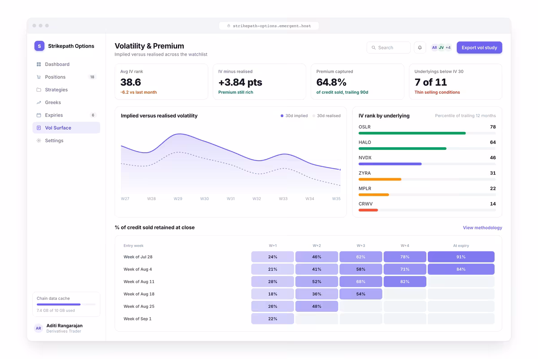Navigate to Greeks
538x359 pixels.
tap(66, 102)
